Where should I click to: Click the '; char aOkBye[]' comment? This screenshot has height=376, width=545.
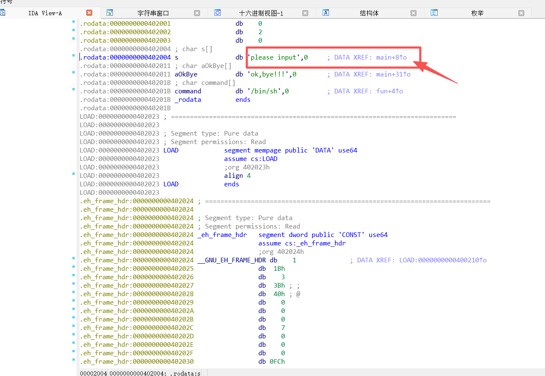click(203, 66)
